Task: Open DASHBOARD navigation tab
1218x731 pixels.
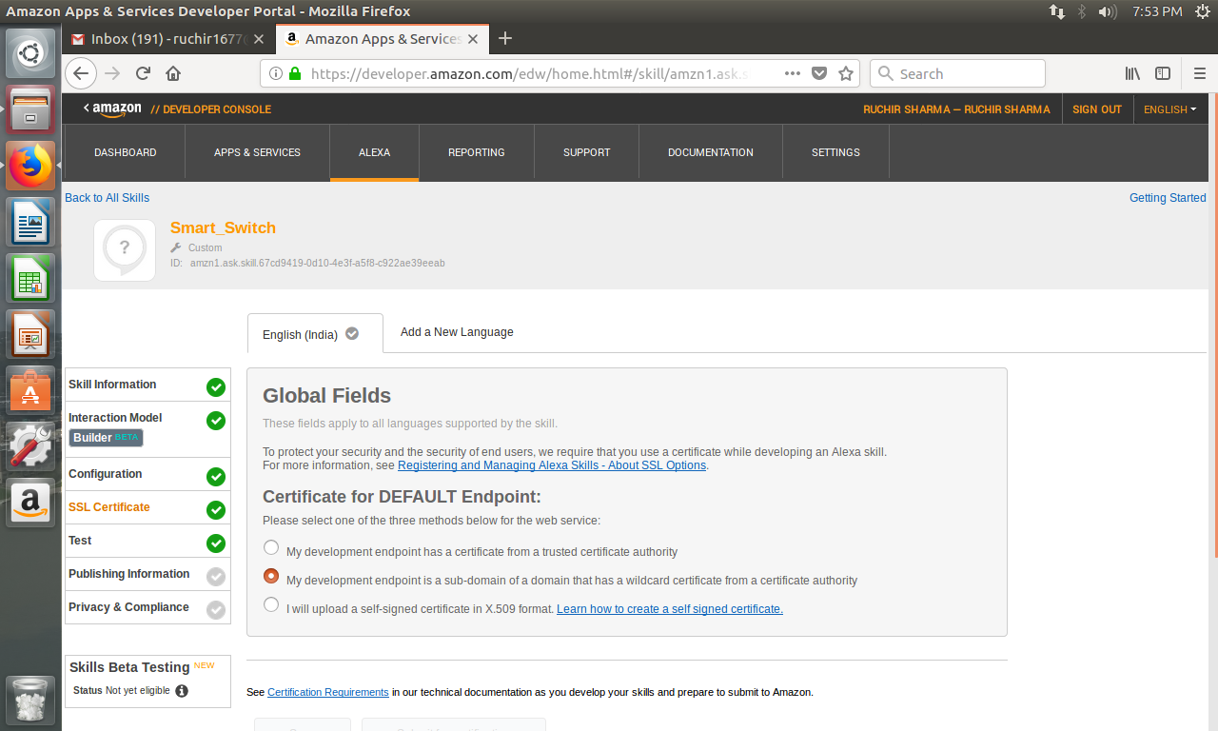Action: click(125, 152)
